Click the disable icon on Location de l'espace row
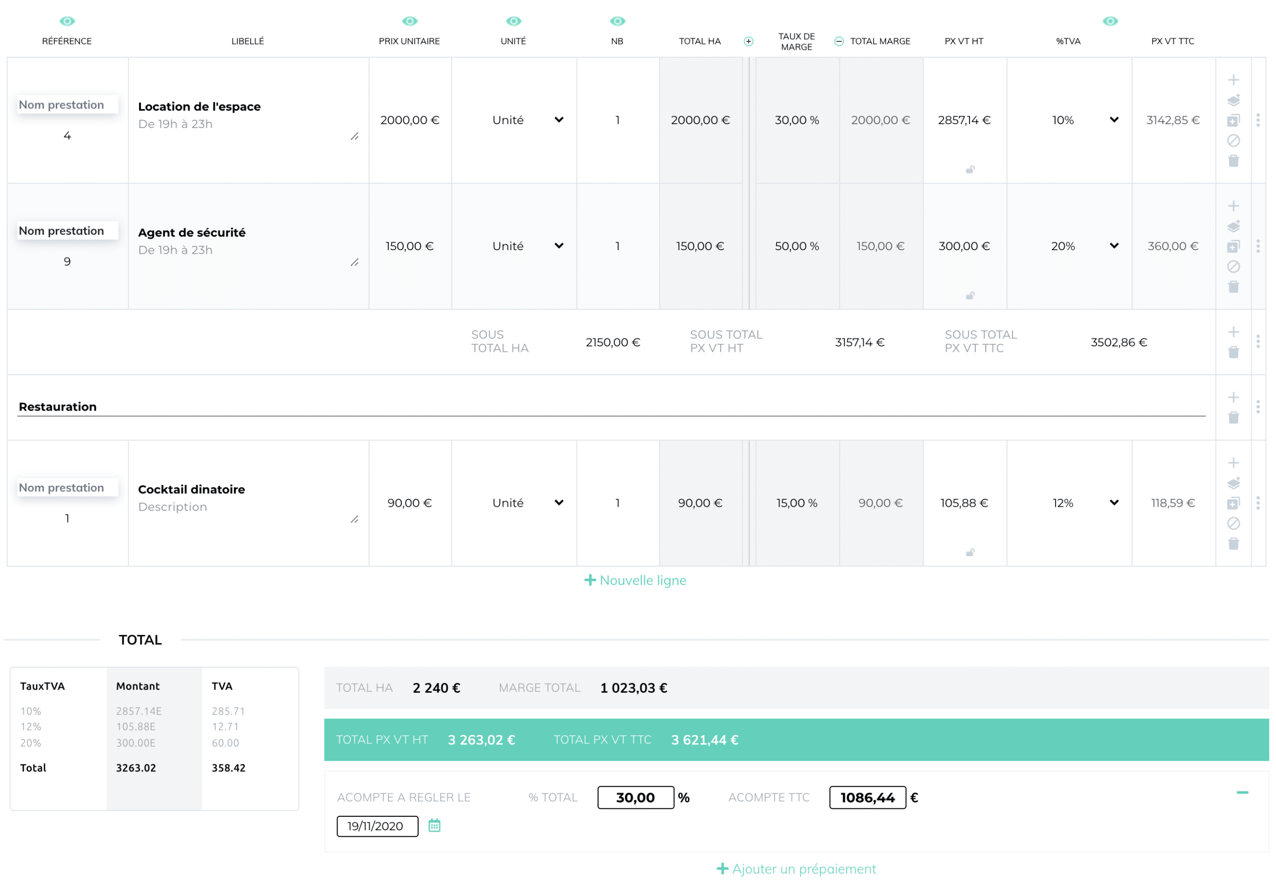The width and height of the screenshot is (1276, 887). click(1233, 141)
